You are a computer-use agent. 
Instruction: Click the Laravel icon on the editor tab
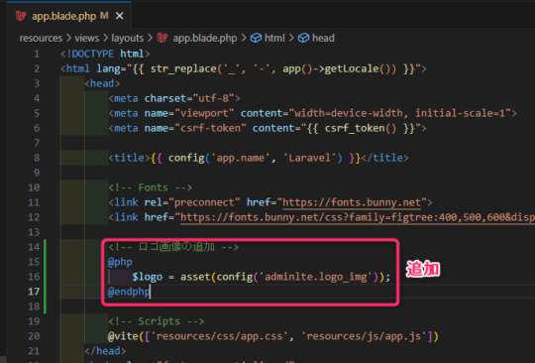[21, 16]
